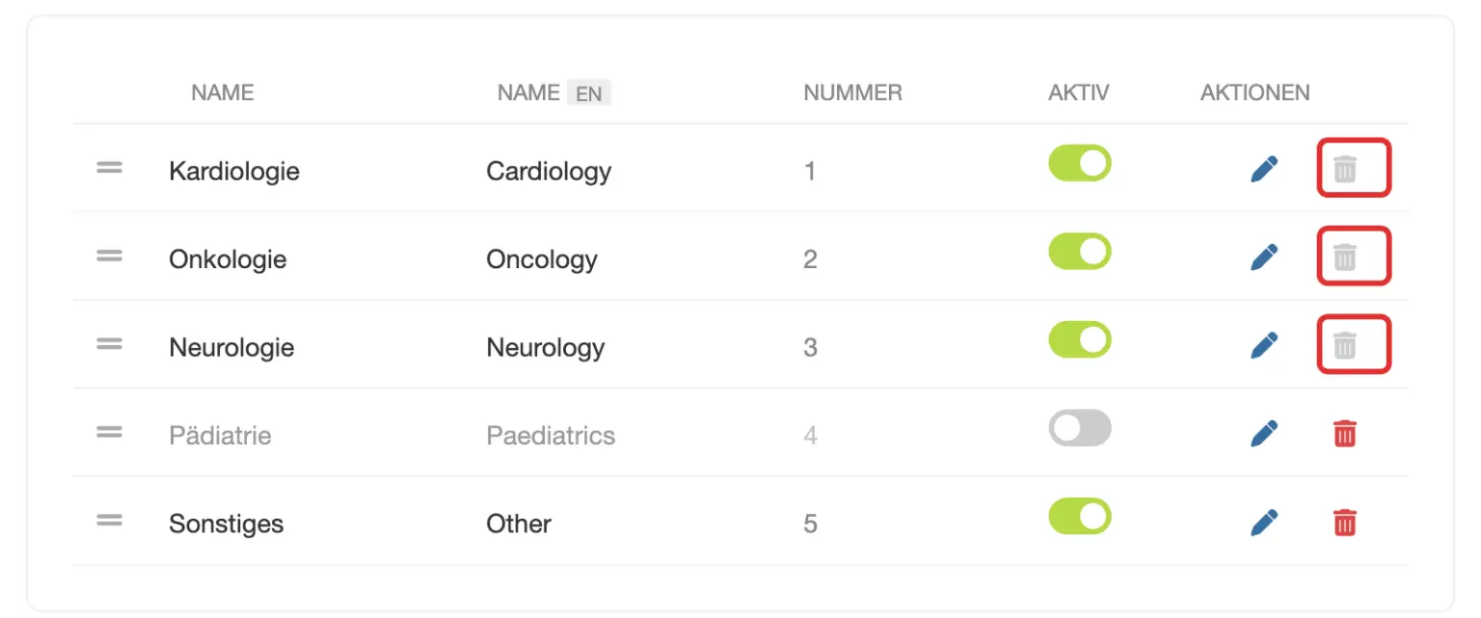
Task: Grab the drag handle for Kardiologie
Action: [109, 168]
